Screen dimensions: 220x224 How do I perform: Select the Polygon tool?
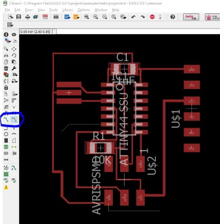(14, 141)
